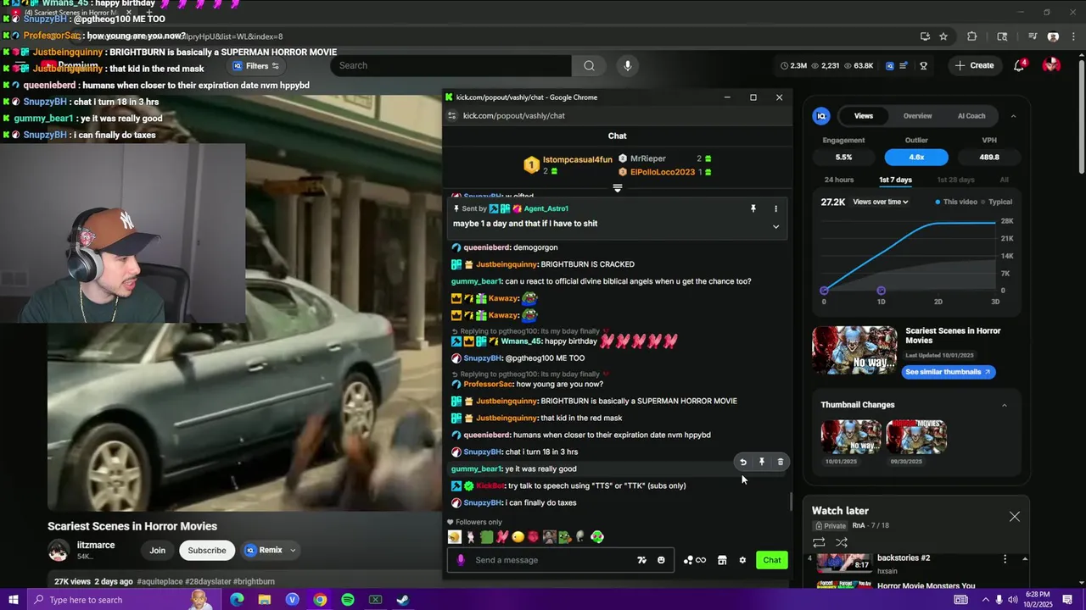This screenshot has height=610, width=1086.
Task: Open the Windows Start menu
Action: point(14,600)
